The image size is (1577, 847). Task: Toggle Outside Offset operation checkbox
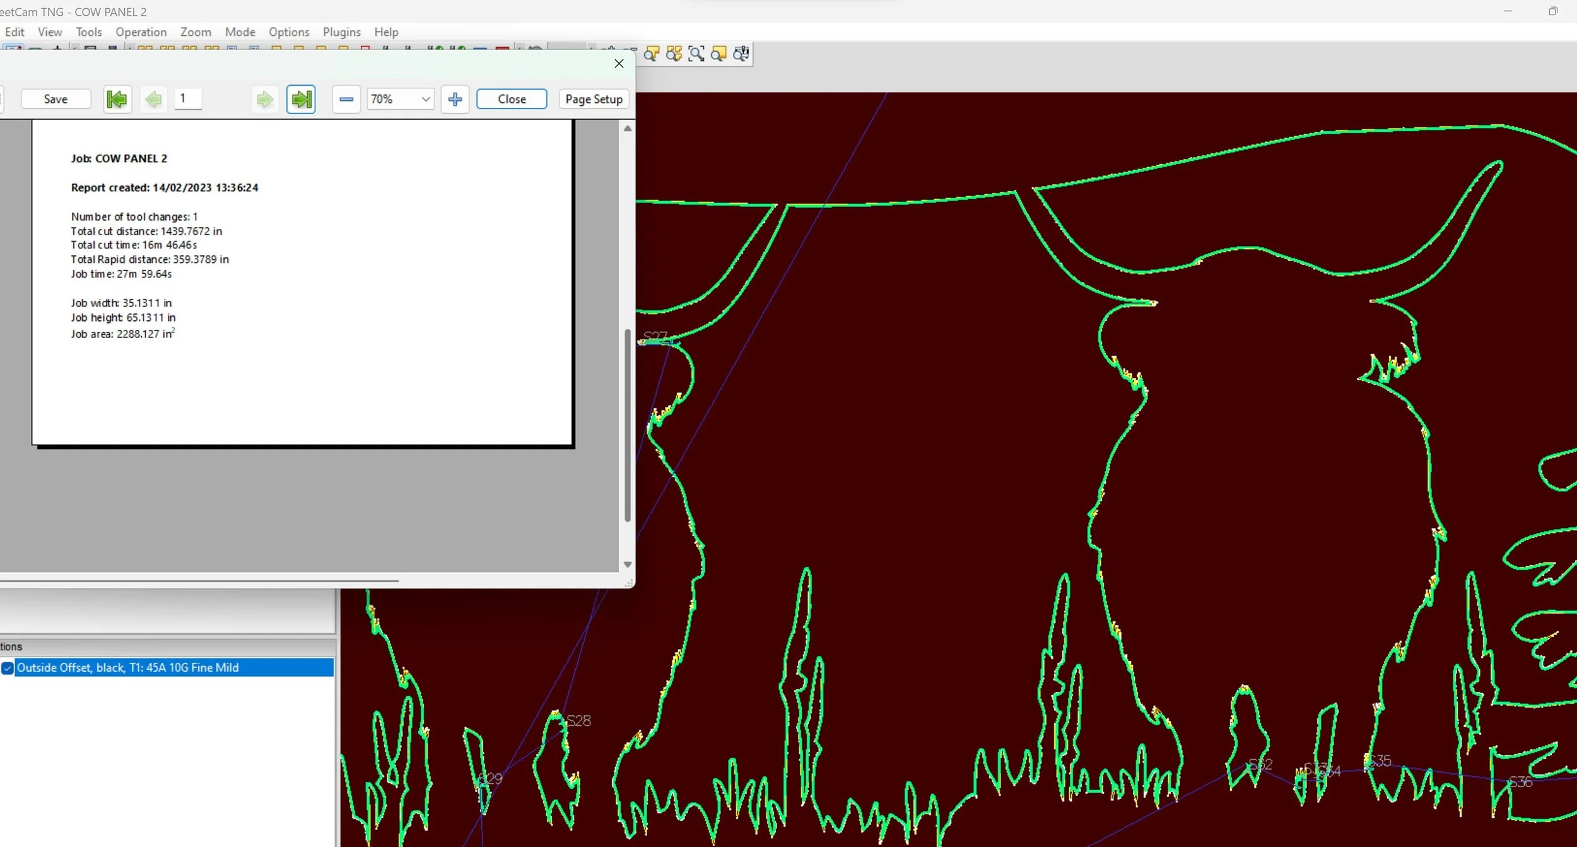point(8,668)
